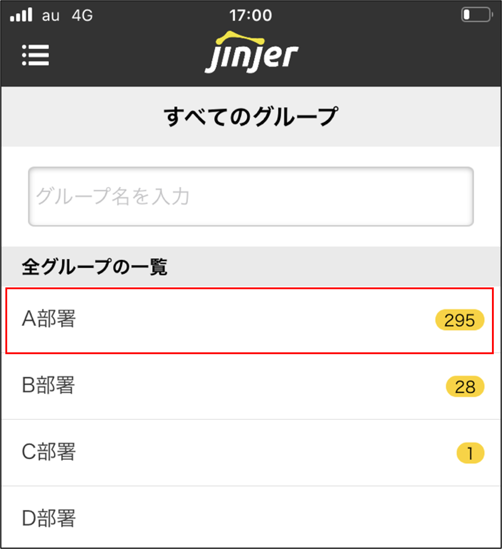502x549 pixels.
Task: Tap the yellow 295 count badge
Action: click(x=459, y=320)
